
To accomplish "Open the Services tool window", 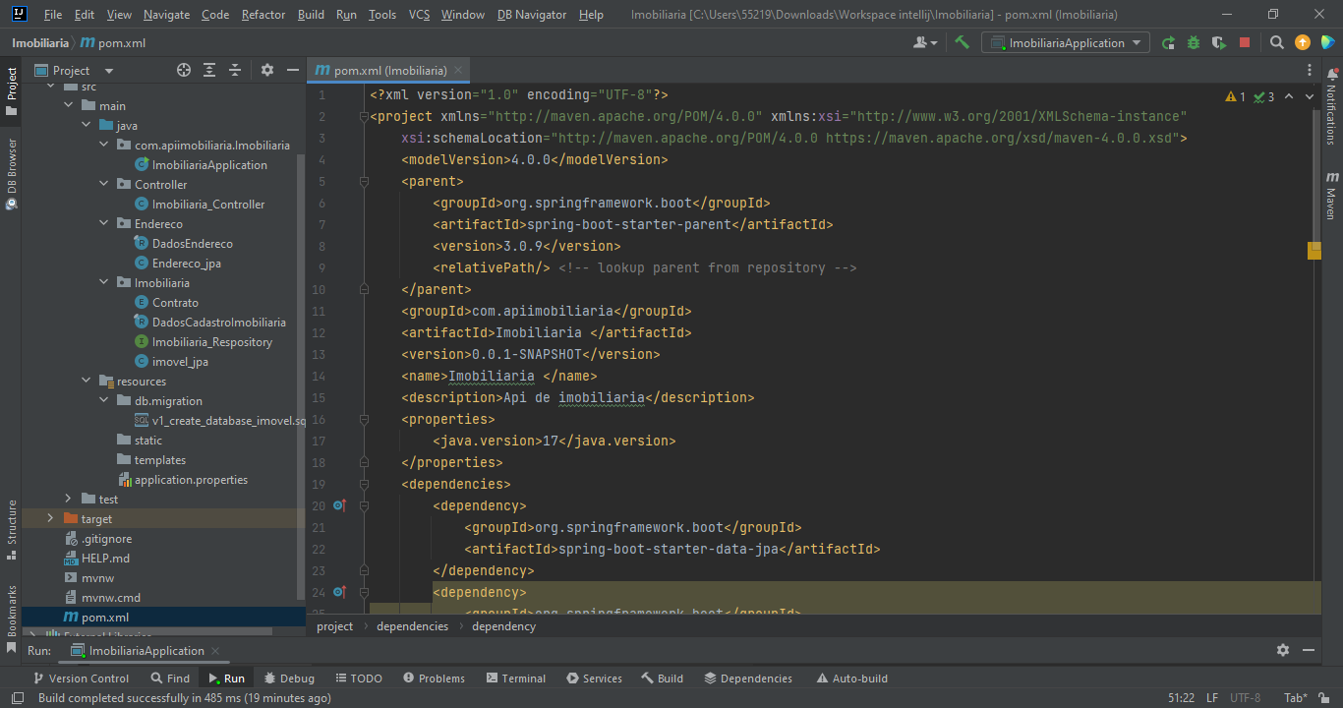I will coord(594,678).
